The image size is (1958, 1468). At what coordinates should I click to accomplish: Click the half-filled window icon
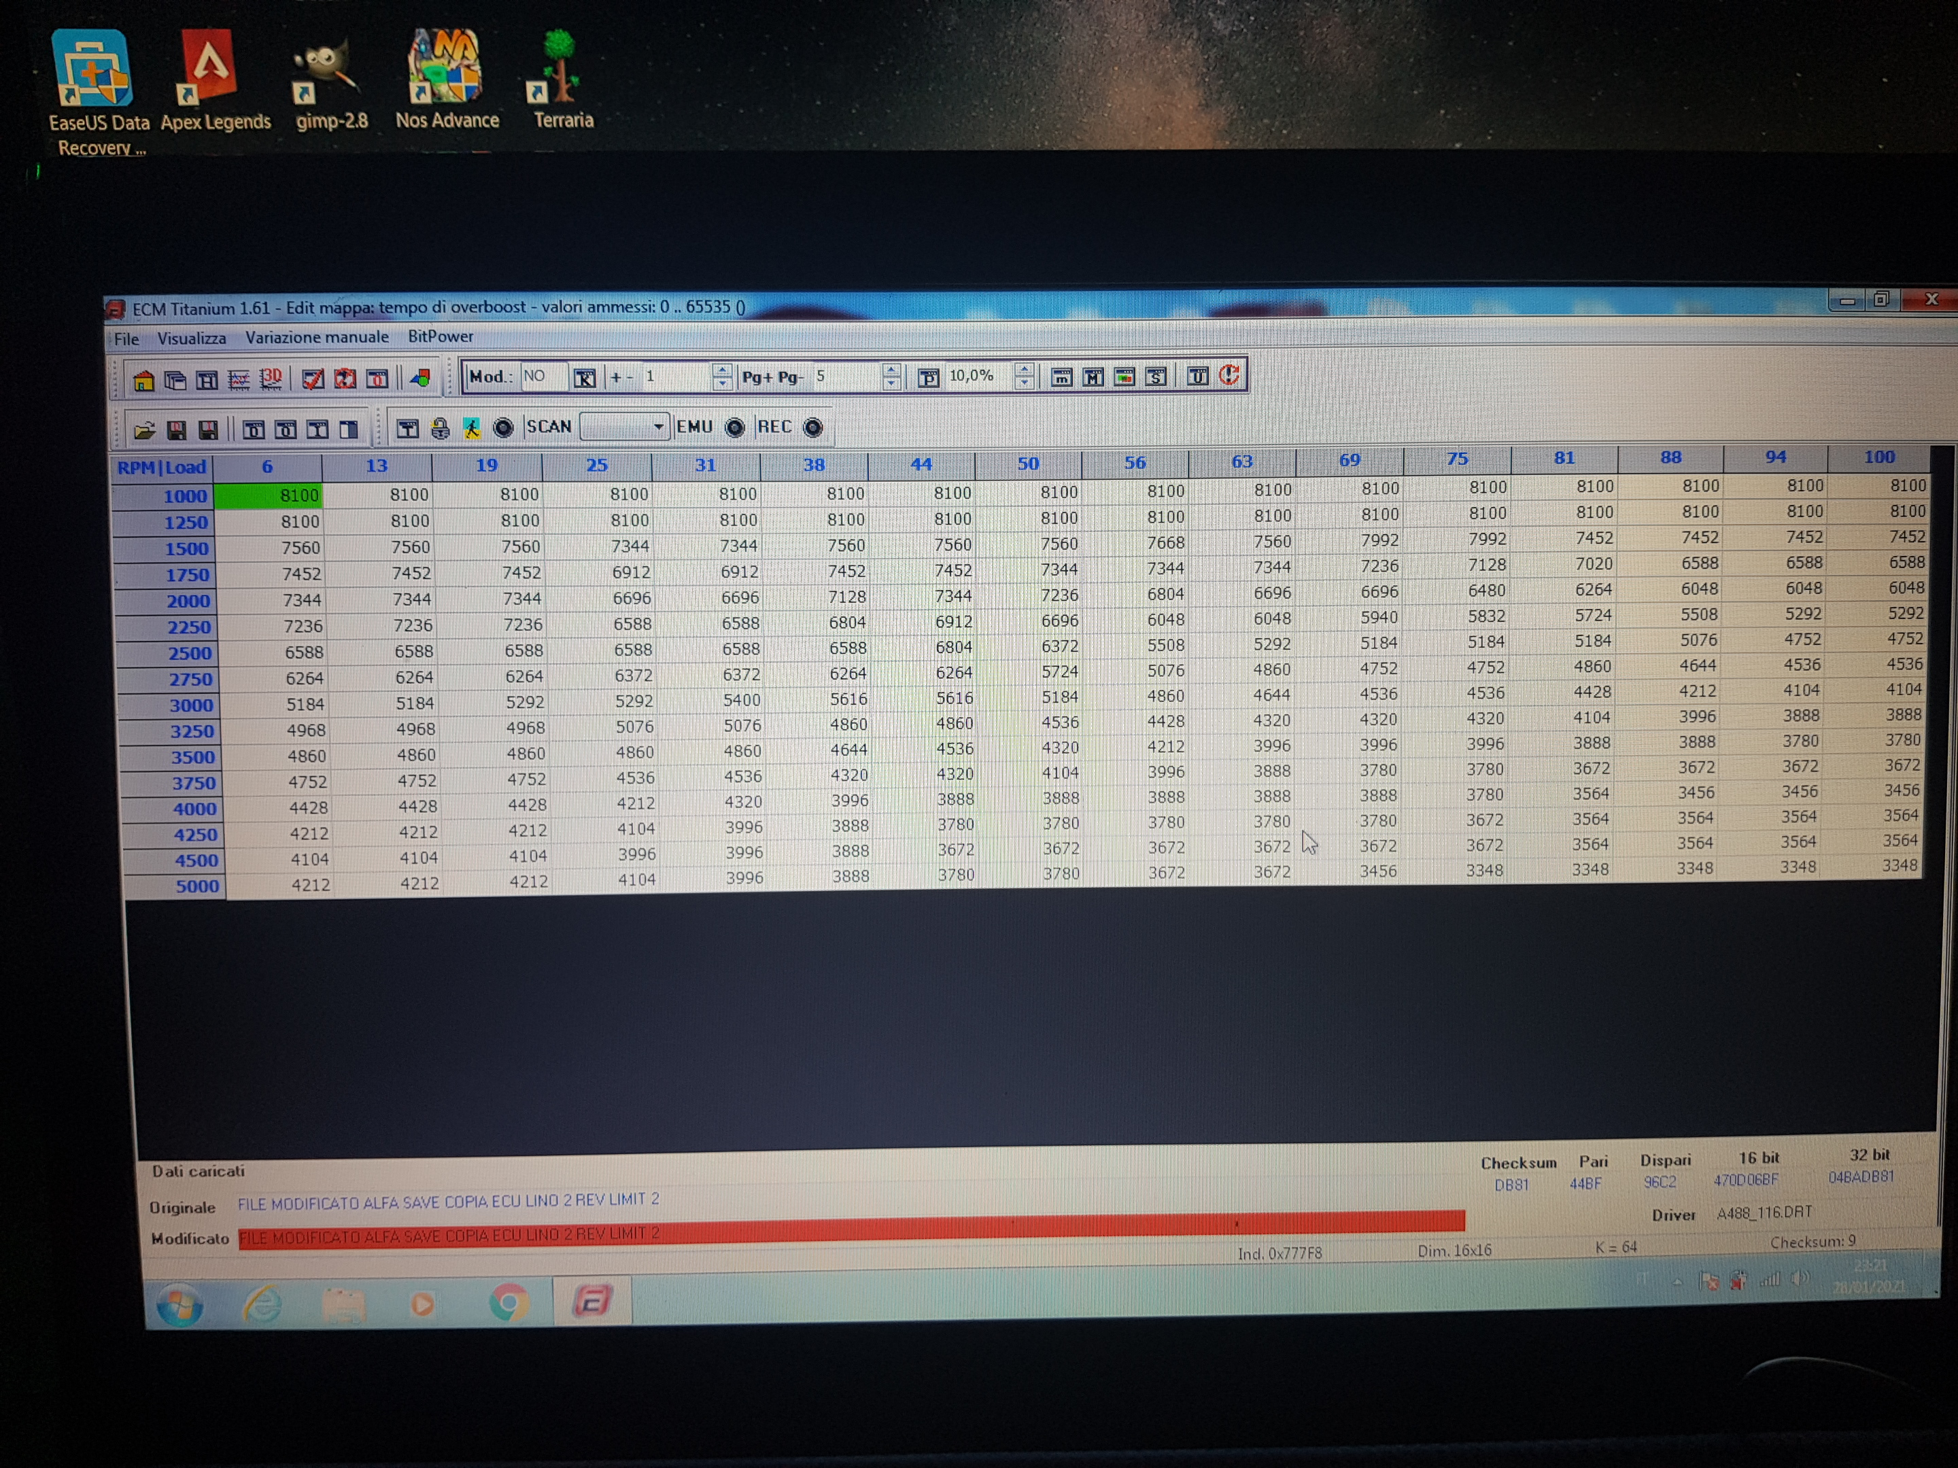(349, 430)
